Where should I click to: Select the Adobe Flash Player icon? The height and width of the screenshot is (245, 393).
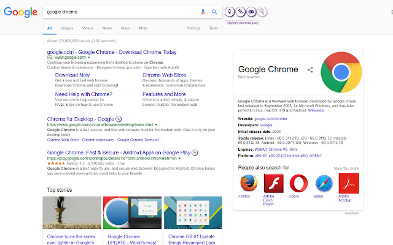tap(273, 183)
